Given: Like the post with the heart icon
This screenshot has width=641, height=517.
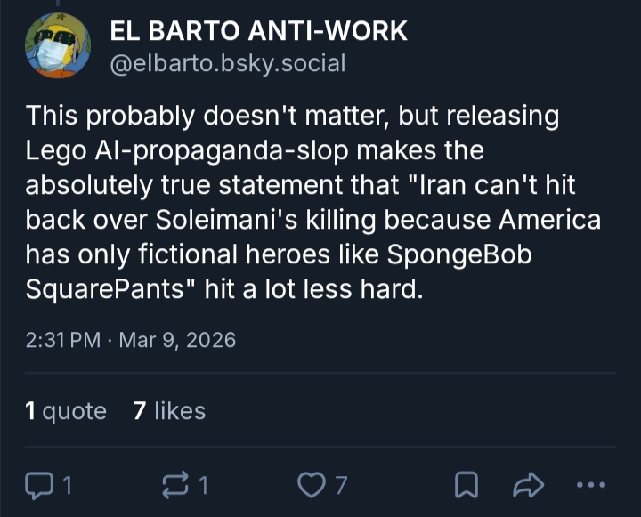Looking at the screenshot, I should pyautogui.click(x=311, y=485).
